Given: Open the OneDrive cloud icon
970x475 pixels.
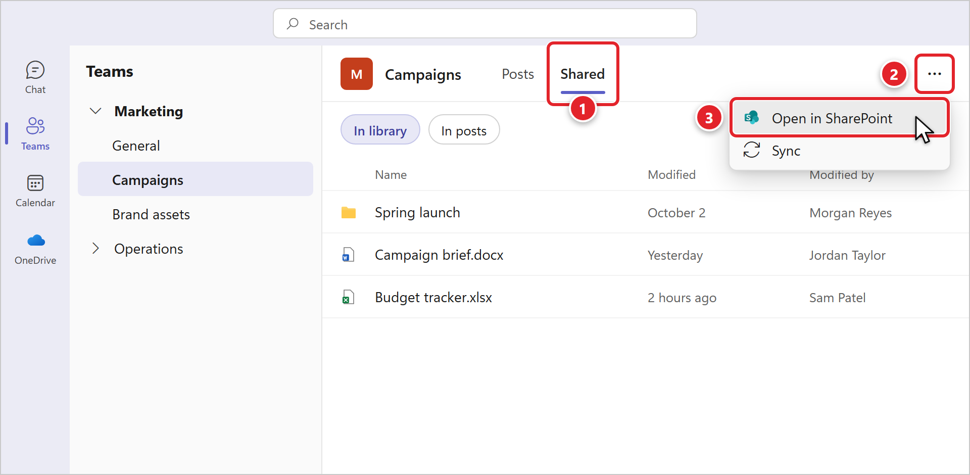Looking at the screenshot, I should 36,240.
